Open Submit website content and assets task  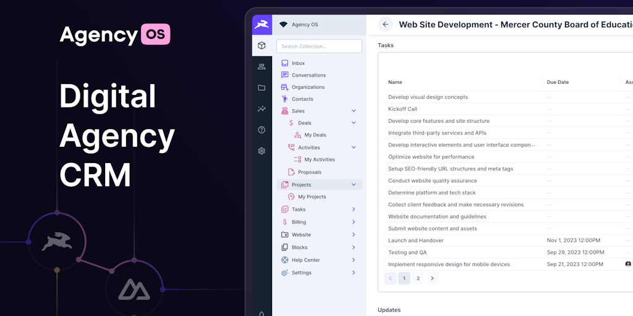[x=432, y=228]
